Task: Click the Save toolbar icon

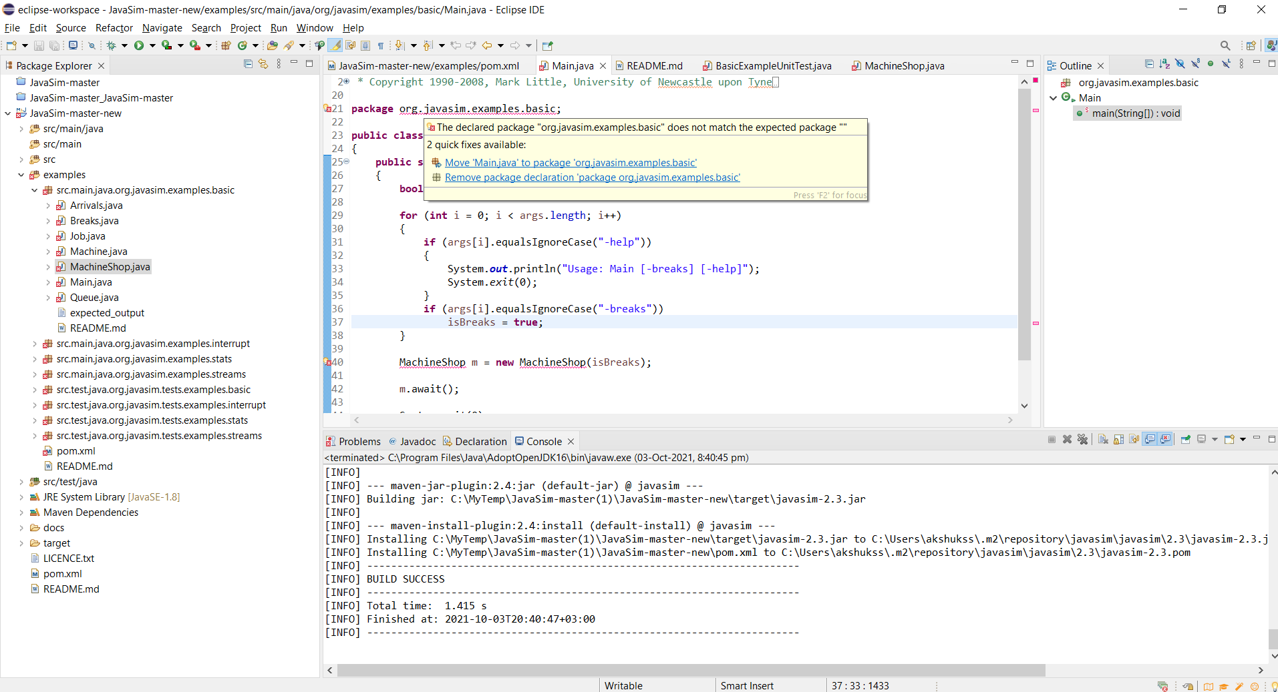Action: click(x=39, y=45)
